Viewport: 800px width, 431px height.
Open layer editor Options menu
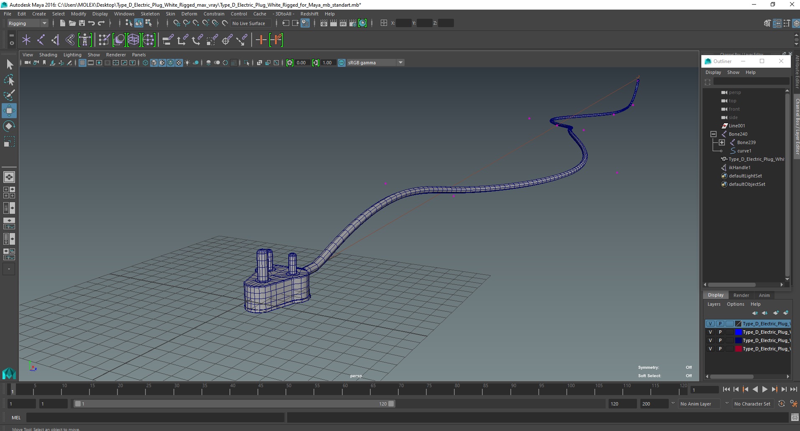735,304
